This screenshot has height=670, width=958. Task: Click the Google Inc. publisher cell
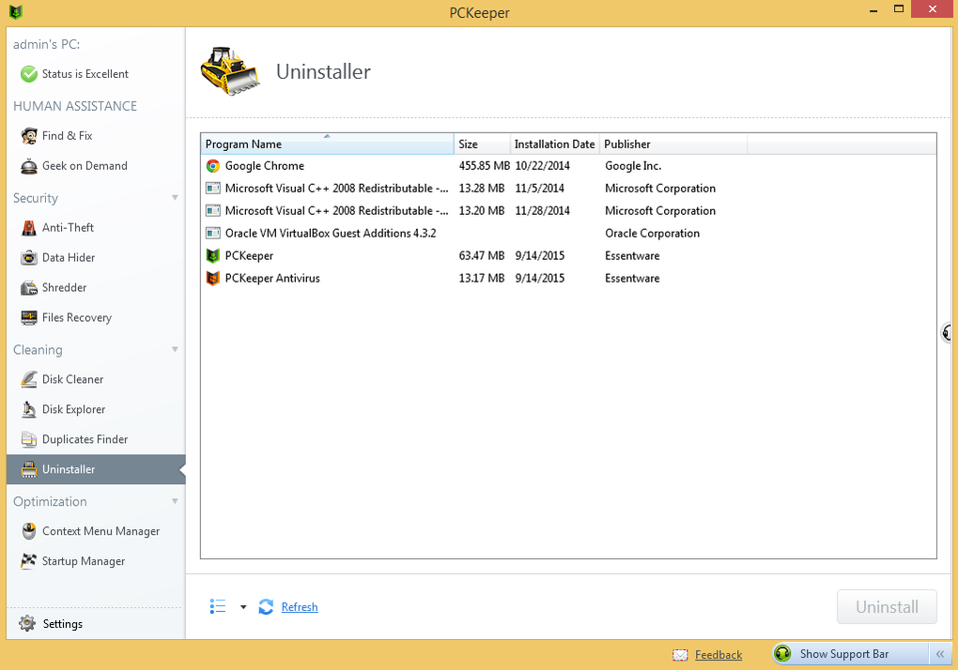(633, 166)
